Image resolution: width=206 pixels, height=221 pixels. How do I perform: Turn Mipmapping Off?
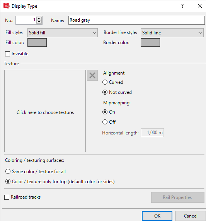point(105,122)
